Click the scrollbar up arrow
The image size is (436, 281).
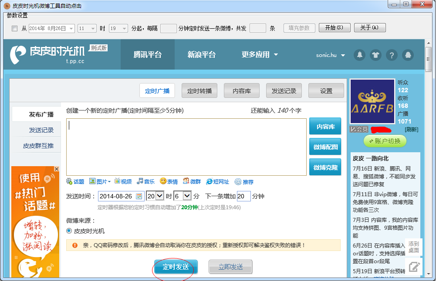pos(428,43)
